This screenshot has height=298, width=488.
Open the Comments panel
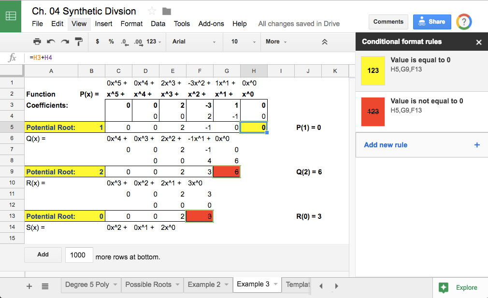coord(388,22)
